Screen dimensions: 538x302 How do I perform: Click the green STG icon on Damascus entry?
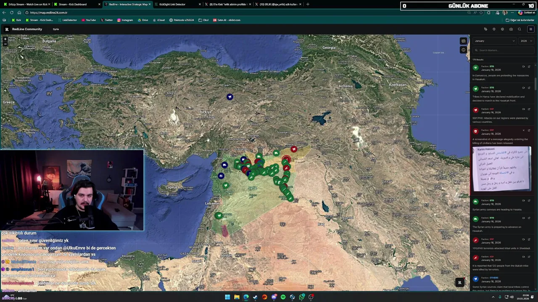(x=476, y=68)
